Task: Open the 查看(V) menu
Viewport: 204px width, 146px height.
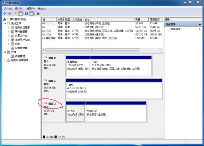Action: click(x=31, y=8)
